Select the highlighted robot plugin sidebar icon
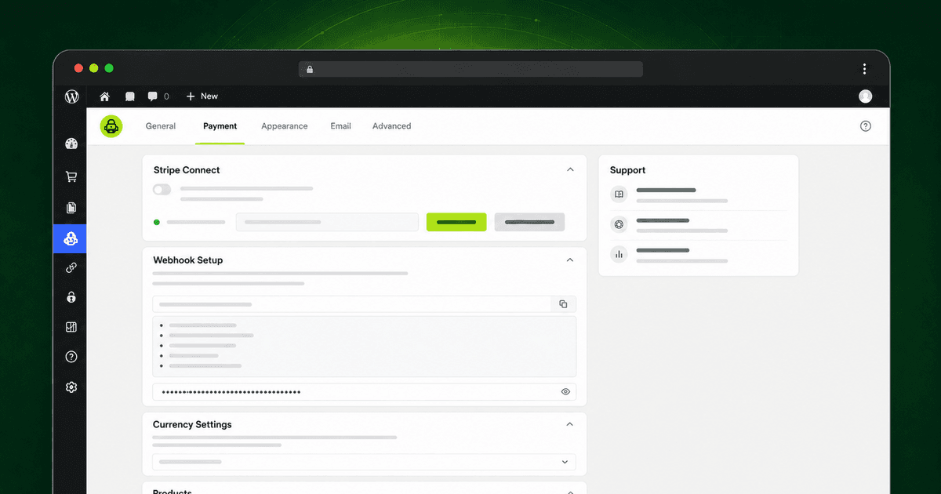 click(x=71, y=238)
